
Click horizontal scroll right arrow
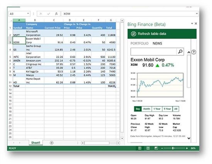point(118,143)
